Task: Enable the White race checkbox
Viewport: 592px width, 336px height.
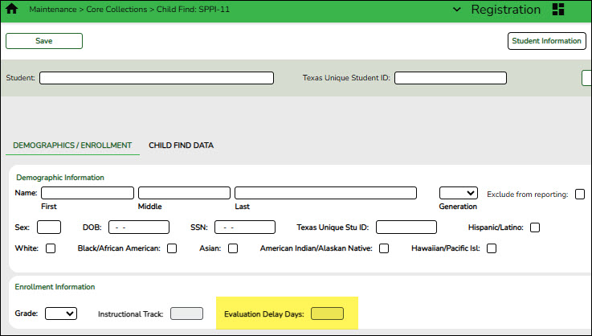Action: click(51, 248)
